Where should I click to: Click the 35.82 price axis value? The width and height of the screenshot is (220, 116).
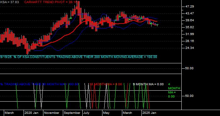point(190,27)
